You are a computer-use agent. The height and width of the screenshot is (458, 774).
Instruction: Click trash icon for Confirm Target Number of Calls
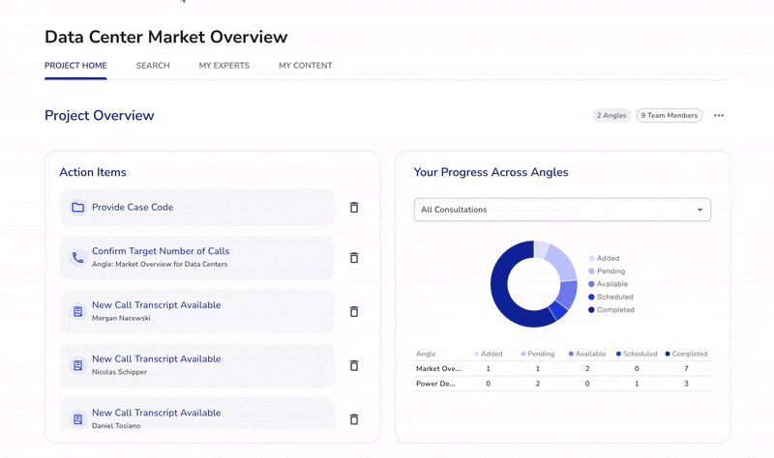point(354,258)
